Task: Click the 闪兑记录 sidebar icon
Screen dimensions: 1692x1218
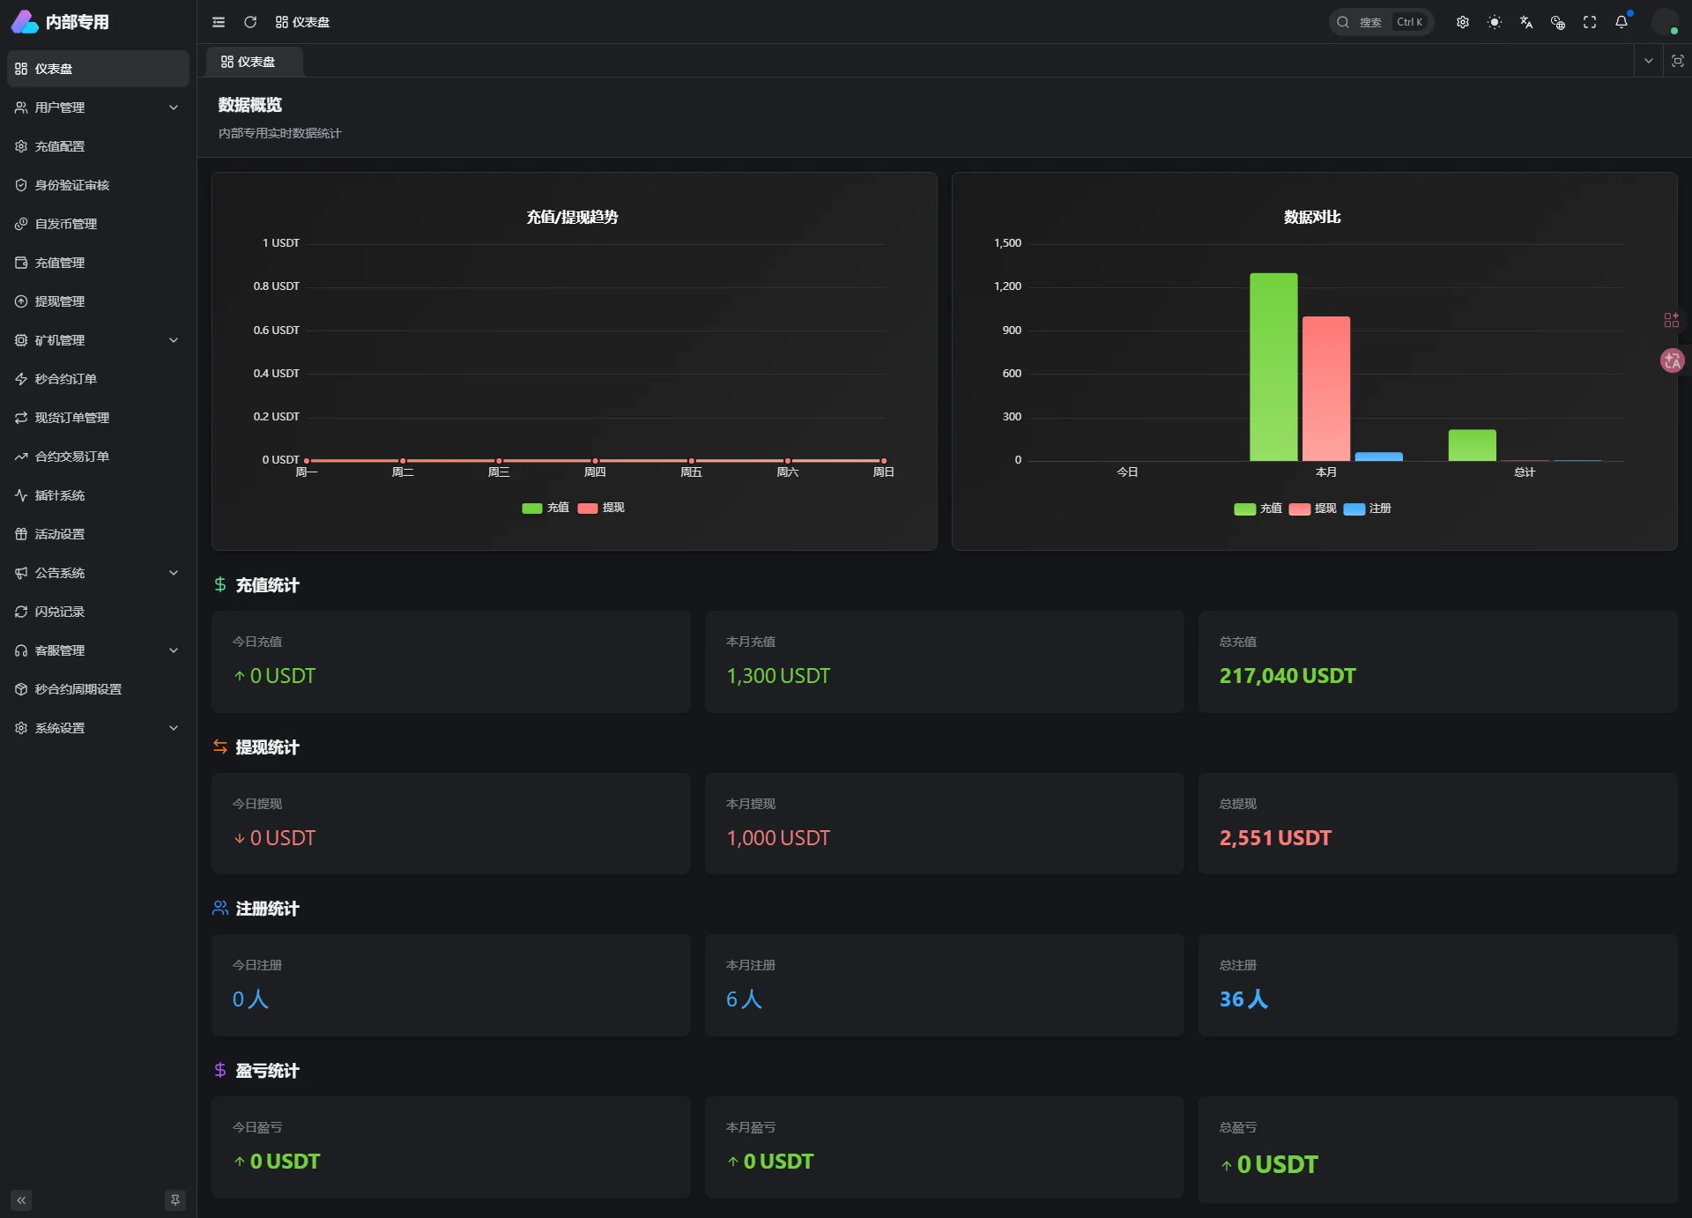Action: (x=21, y=612)
